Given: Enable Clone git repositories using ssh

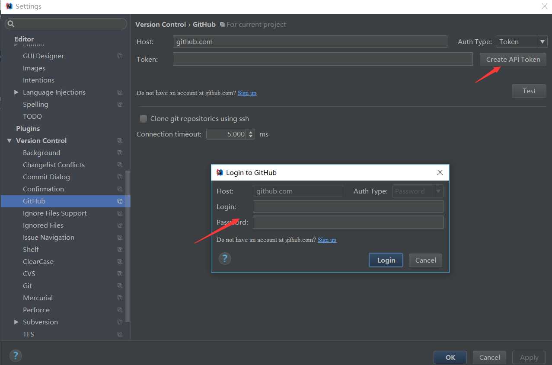Looking at the screenshot, I should click(x=143, y=119).
